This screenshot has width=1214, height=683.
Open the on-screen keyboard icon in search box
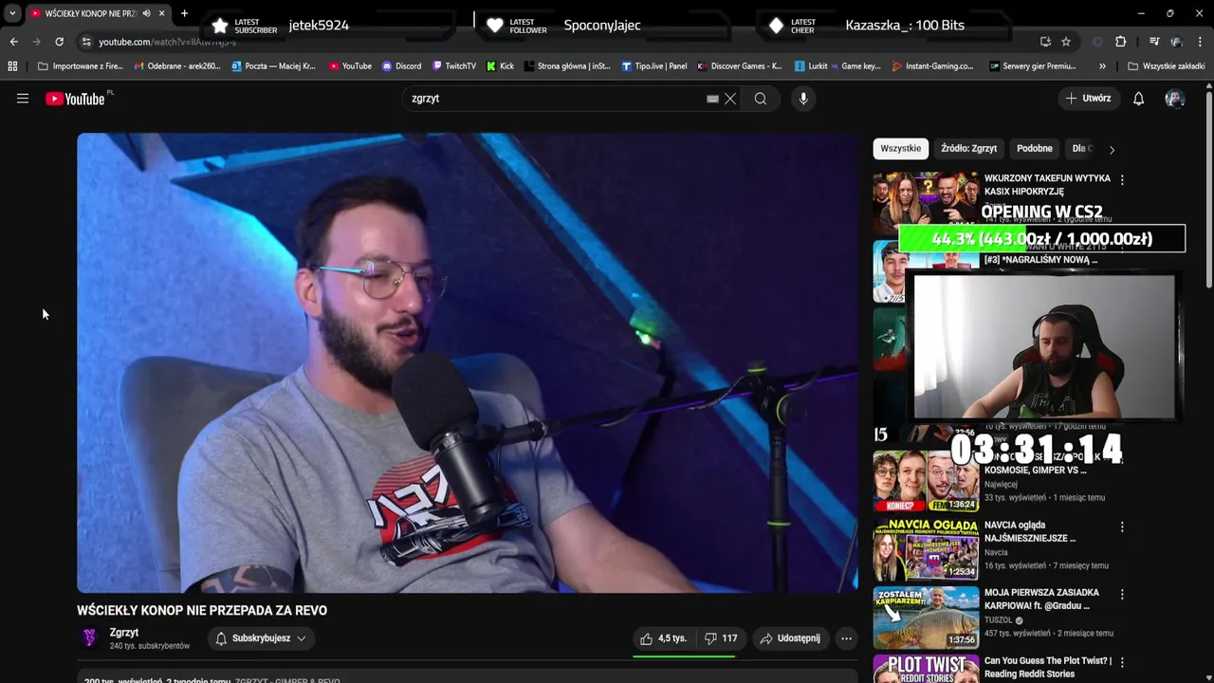pyautogui.click(x=712, y=99)
